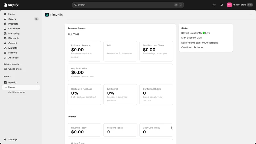
Task: Expand the Sales channels section
Action: (12, 64)
